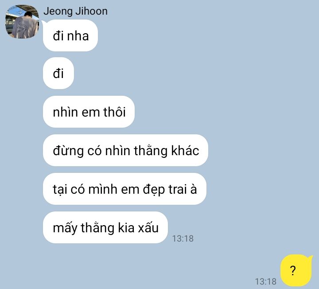319x289 pixels.
Task: Tap the short "đi" message bubble
Action: click(x=58, y=73)
